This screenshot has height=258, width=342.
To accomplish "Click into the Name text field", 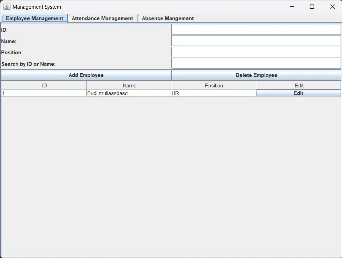I will [x=256, y=41].
